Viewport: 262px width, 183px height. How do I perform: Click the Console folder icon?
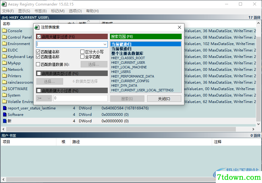[5, 31]
